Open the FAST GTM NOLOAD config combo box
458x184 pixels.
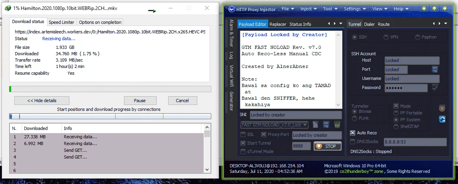click(274, 125)
